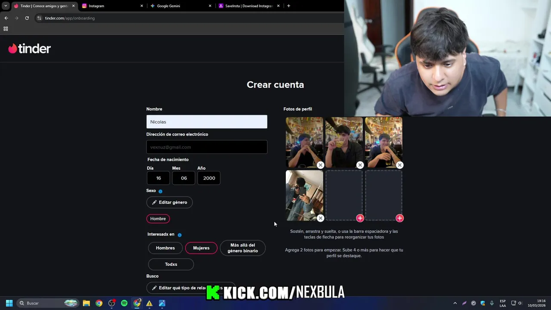Open File Explorer from the taskbar
This screenshot has height=310, width=551.
(x=86, y=303)
